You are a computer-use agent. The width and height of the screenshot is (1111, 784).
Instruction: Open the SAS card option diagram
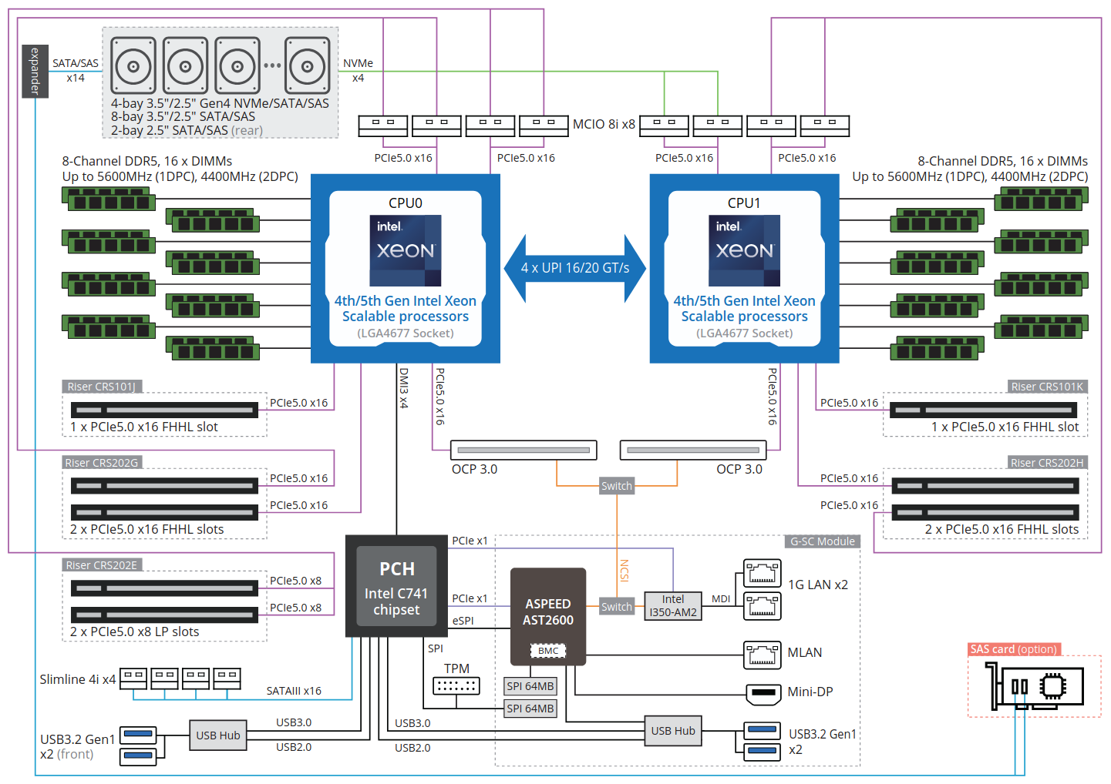click(x=1033, y=685)
